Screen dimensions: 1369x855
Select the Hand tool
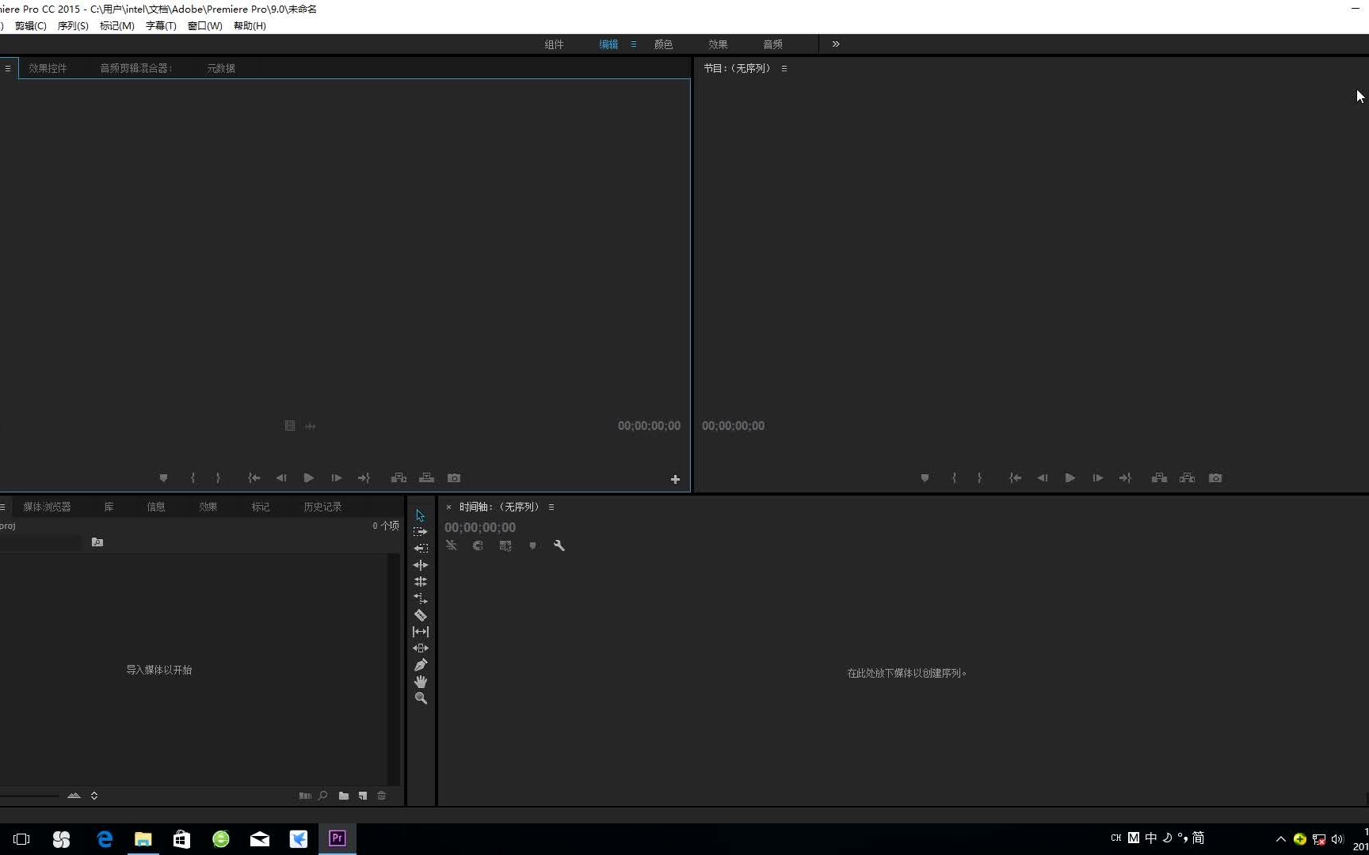click(x=420, y=682)
